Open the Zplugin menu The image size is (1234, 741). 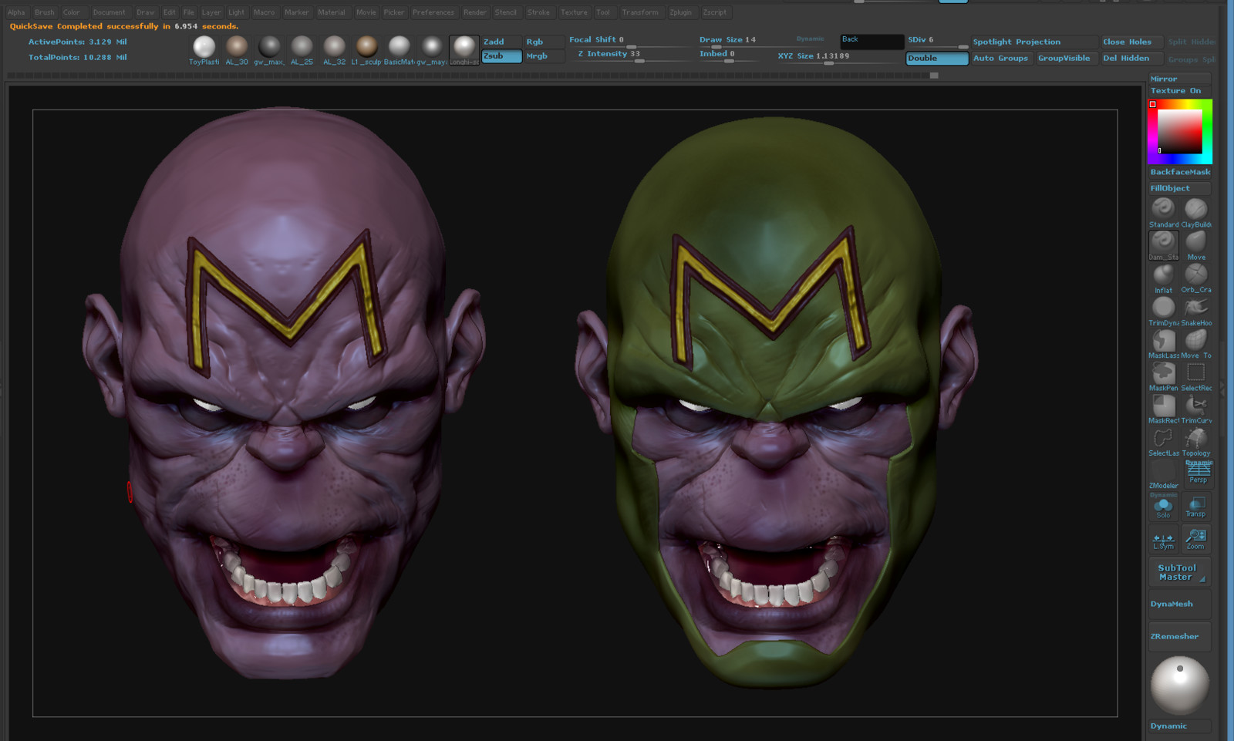tap(681, 12)
